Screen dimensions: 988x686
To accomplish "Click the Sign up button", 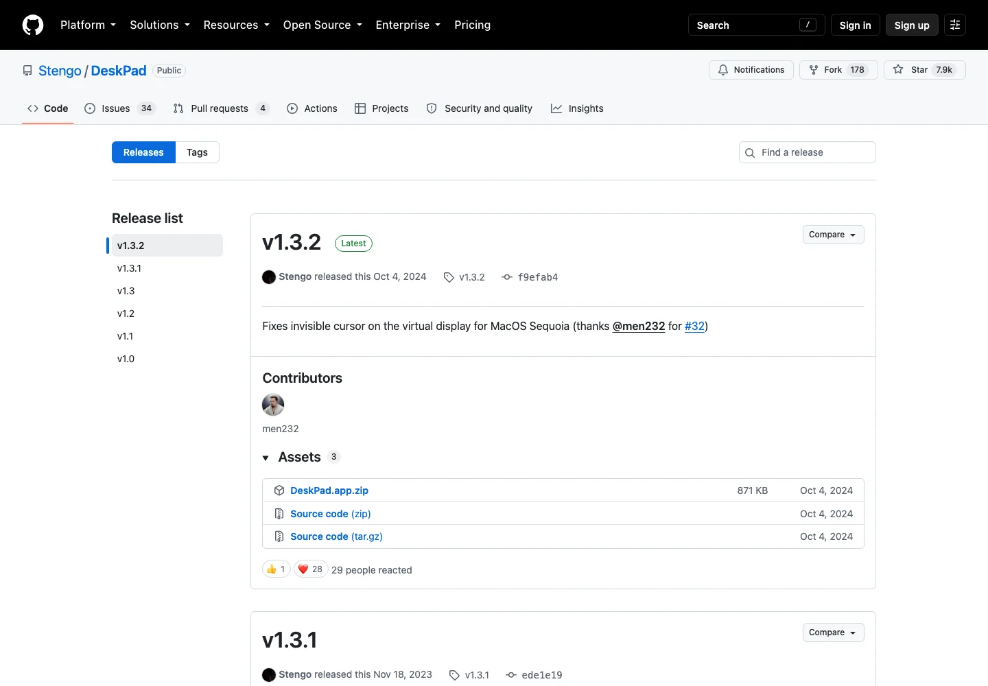I will coord(912,25).
